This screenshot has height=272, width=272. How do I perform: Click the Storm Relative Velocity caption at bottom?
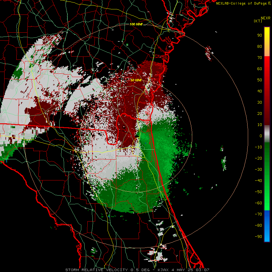(x=138, y=270)
